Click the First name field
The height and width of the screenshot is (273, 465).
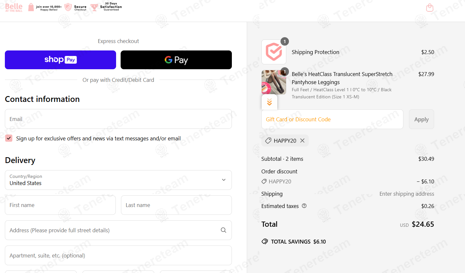[x=60, y=205]
